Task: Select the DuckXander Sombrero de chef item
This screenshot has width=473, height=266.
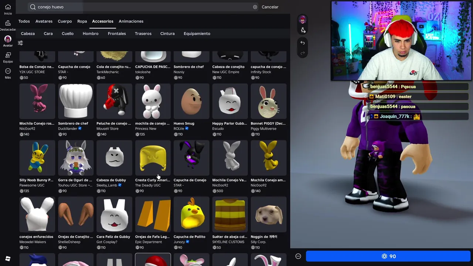Action: click(76, 101)
